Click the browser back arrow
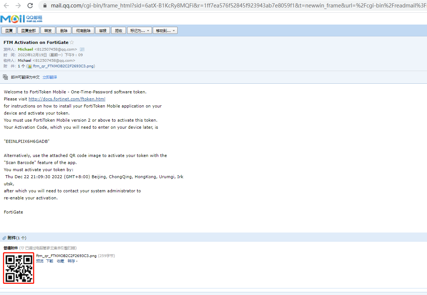 pyautogui.click(x=7, y=6)
